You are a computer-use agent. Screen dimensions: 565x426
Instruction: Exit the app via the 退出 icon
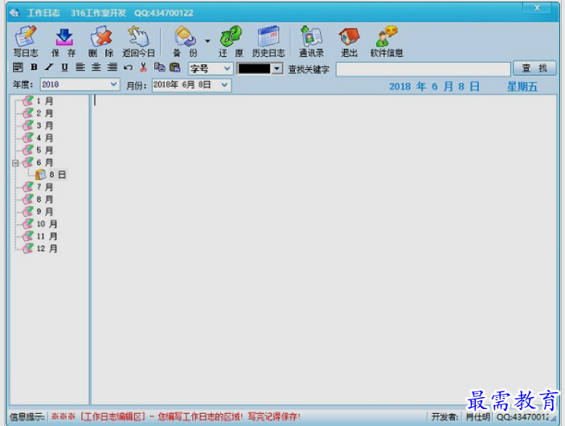[349, 42]
